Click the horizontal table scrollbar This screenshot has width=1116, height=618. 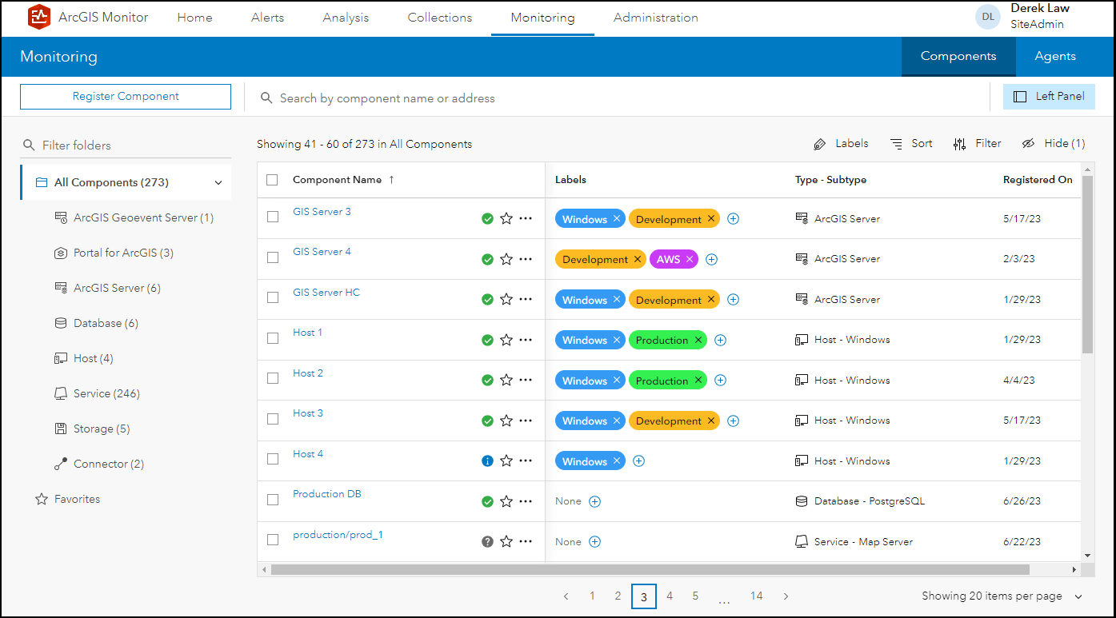click(650, 570)
